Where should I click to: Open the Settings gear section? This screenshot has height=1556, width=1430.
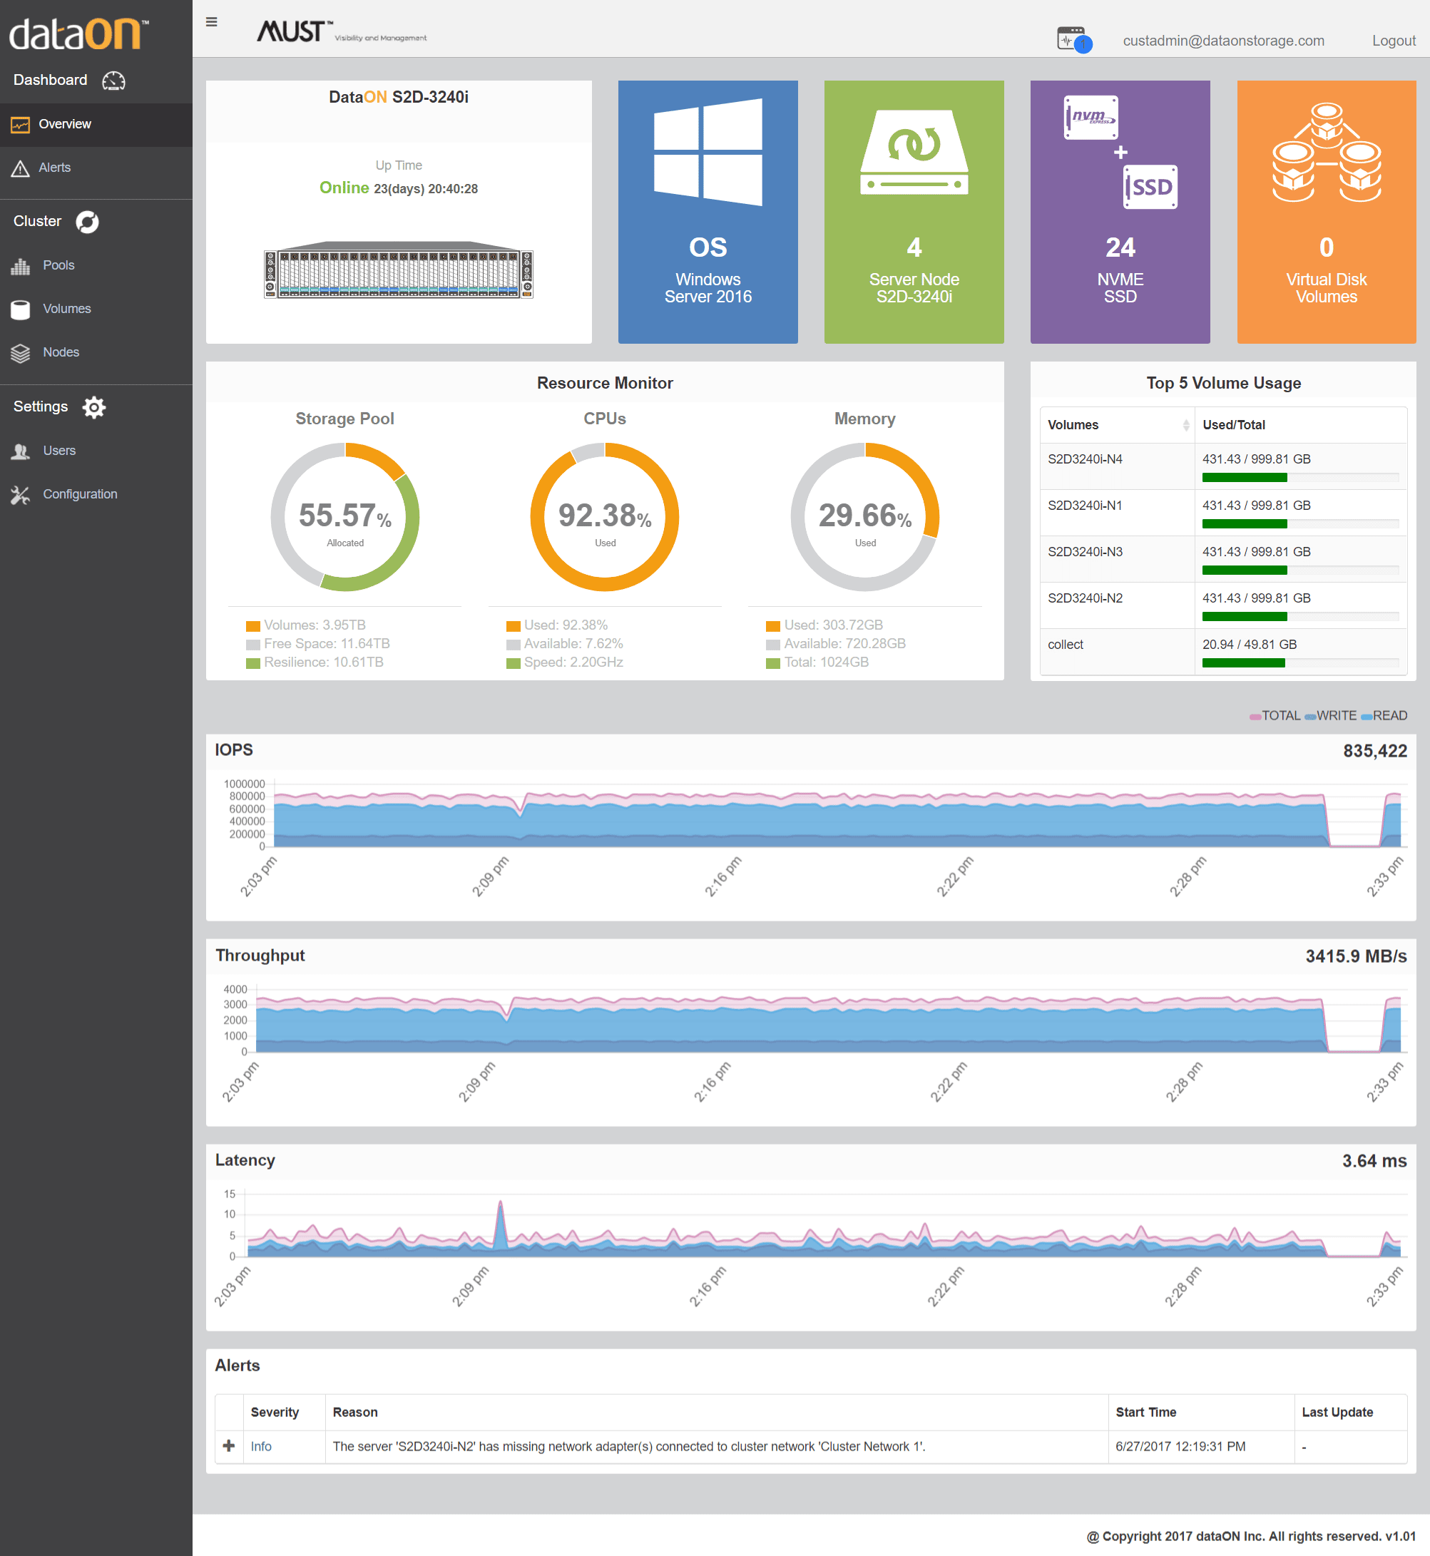[94, 407]
